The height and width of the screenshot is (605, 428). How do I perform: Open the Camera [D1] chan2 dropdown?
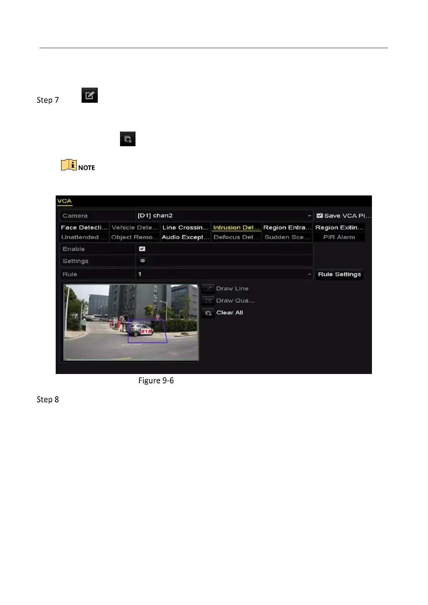point(224,216)
